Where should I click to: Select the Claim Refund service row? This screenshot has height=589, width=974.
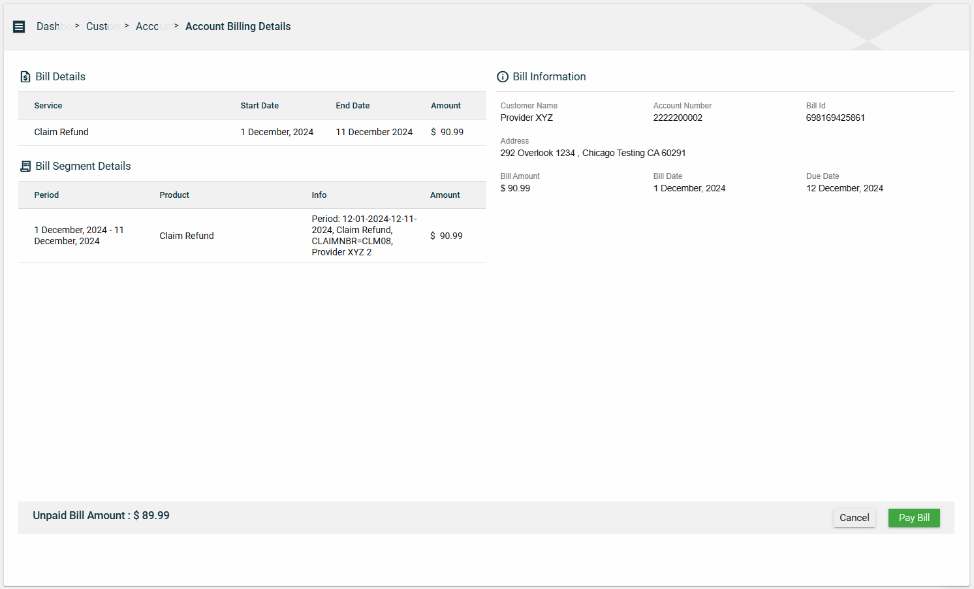pyautogui.click(x=61, y=132)
